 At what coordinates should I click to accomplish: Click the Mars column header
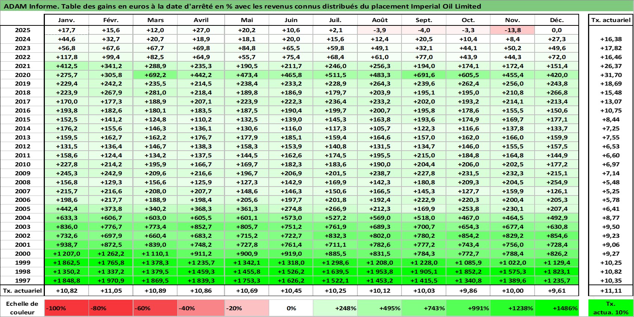[155, 20]
